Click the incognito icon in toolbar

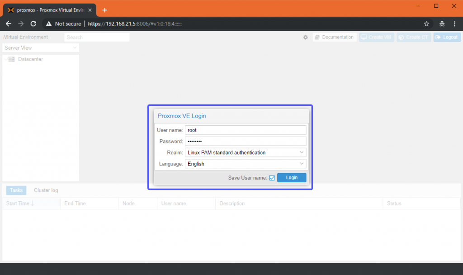tap(442, 24)
